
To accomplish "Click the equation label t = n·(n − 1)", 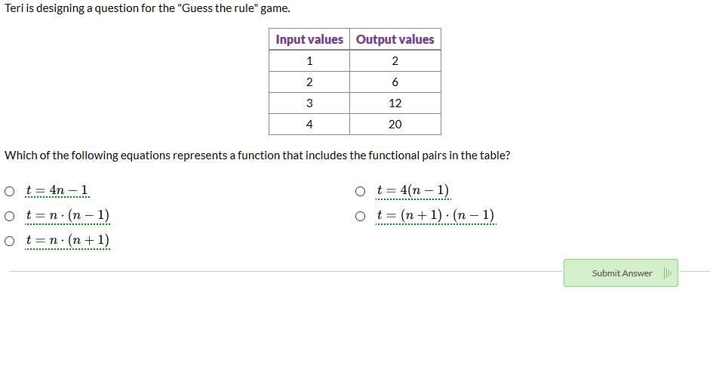I will [67, 215].
